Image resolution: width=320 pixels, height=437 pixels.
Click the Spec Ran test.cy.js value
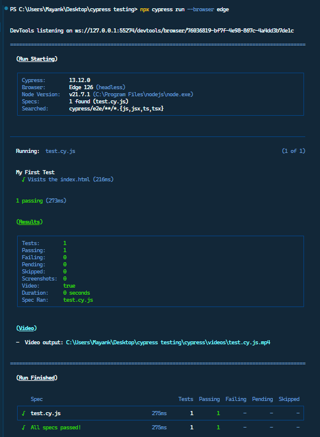click(78, 300)
